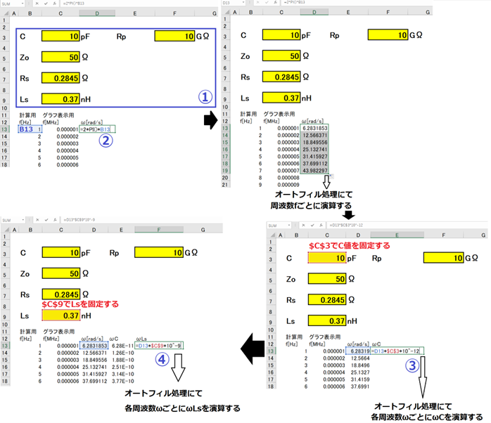This screenshot has height=423, width=491.
Task: Click the formula bar showing =2*PI()*B13 in the top-left sheet
Action: pos(139,4)
